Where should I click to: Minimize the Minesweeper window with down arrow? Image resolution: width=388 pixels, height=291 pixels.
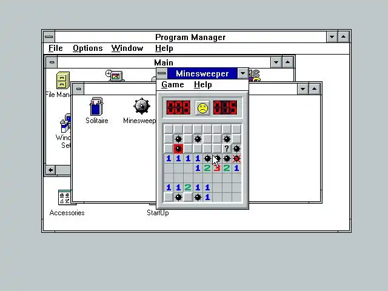click(242, 73)
